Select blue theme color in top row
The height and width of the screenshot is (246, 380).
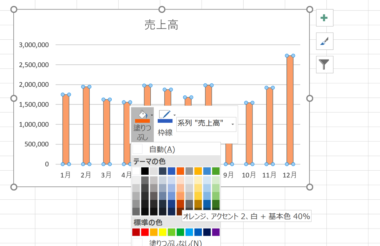pyautogui.click(x=172, y=171)
